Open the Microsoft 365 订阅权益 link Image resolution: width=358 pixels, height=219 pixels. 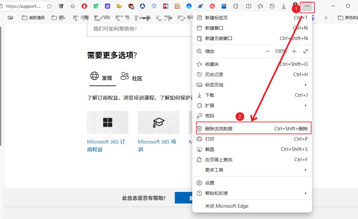point(106,145)
